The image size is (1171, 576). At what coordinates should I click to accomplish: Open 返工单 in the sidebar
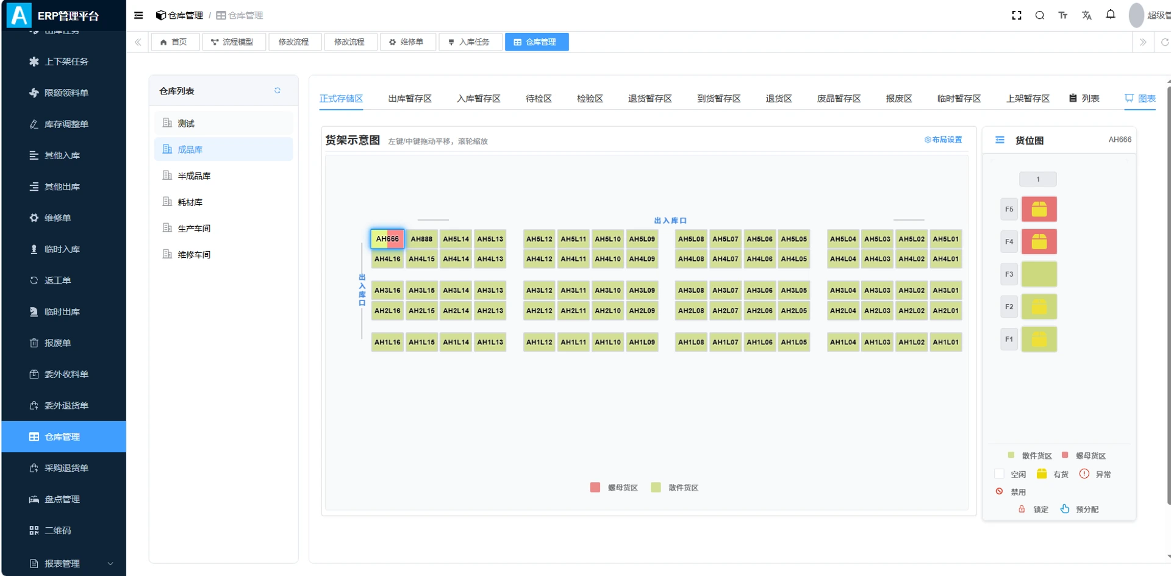[63, 280]
